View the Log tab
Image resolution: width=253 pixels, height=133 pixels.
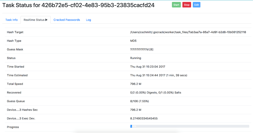88,20
